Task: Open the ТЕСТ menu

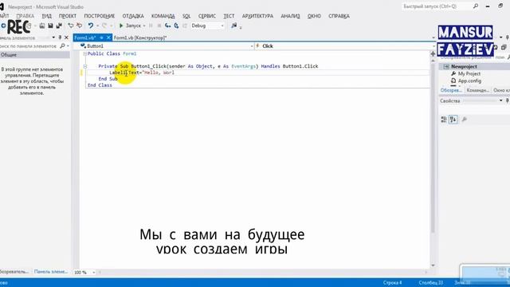Action: coord(229,16)
